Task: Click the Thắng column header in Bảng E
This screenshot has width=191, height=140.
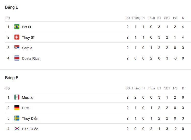Action: pyautogui.click(x=136, y=18)
